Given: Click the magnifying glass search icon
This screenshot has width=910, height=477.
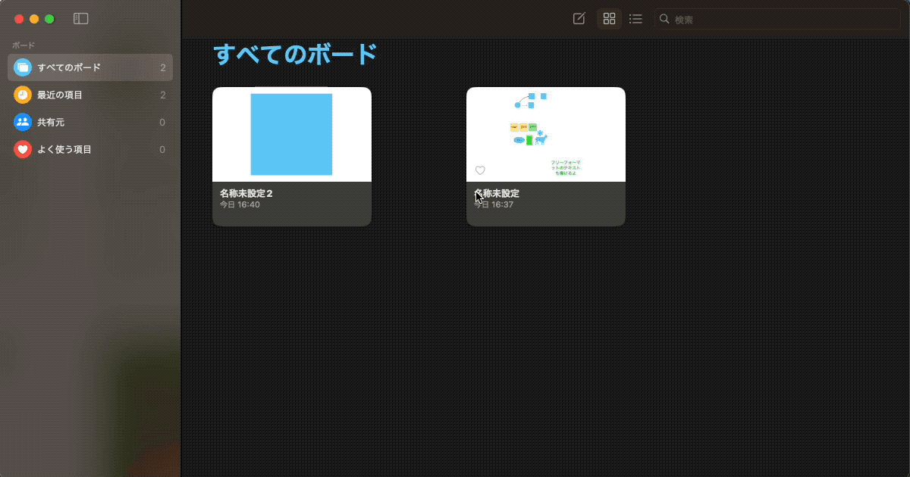Looking at the screenshot, I should [664, 19].
